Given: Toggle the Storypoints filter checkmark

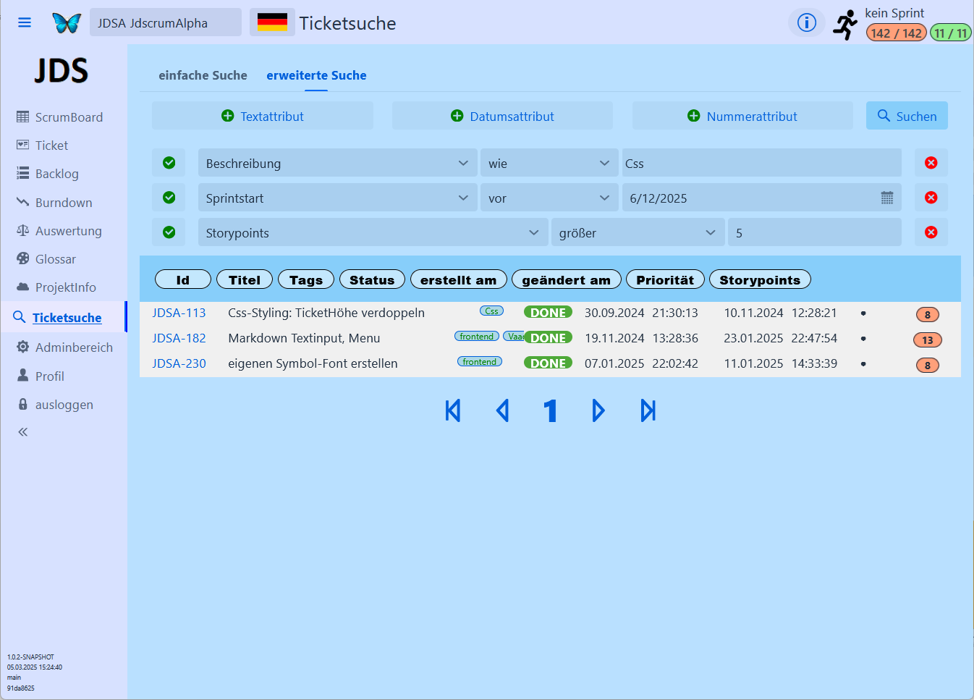Looking at the screenshot, I should point(169,232).
